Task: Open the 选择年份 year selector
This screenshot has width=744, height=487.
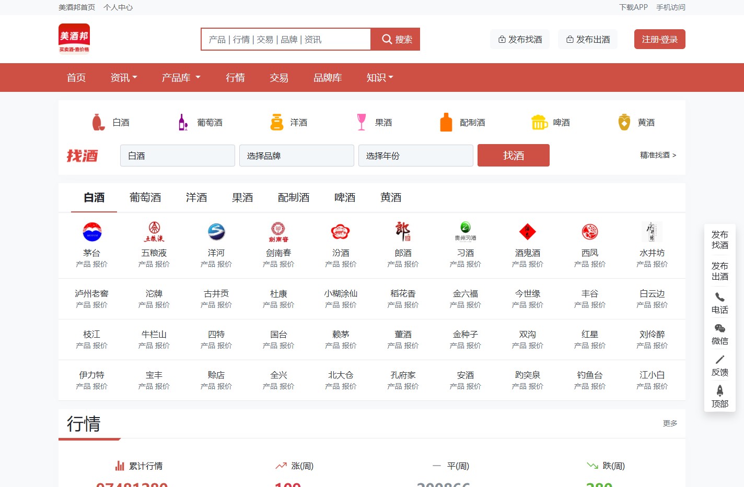Action: tap(416, 156)
